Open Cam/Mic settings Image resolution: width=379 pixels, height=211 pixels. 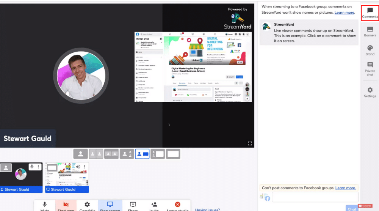pos(87,206)
